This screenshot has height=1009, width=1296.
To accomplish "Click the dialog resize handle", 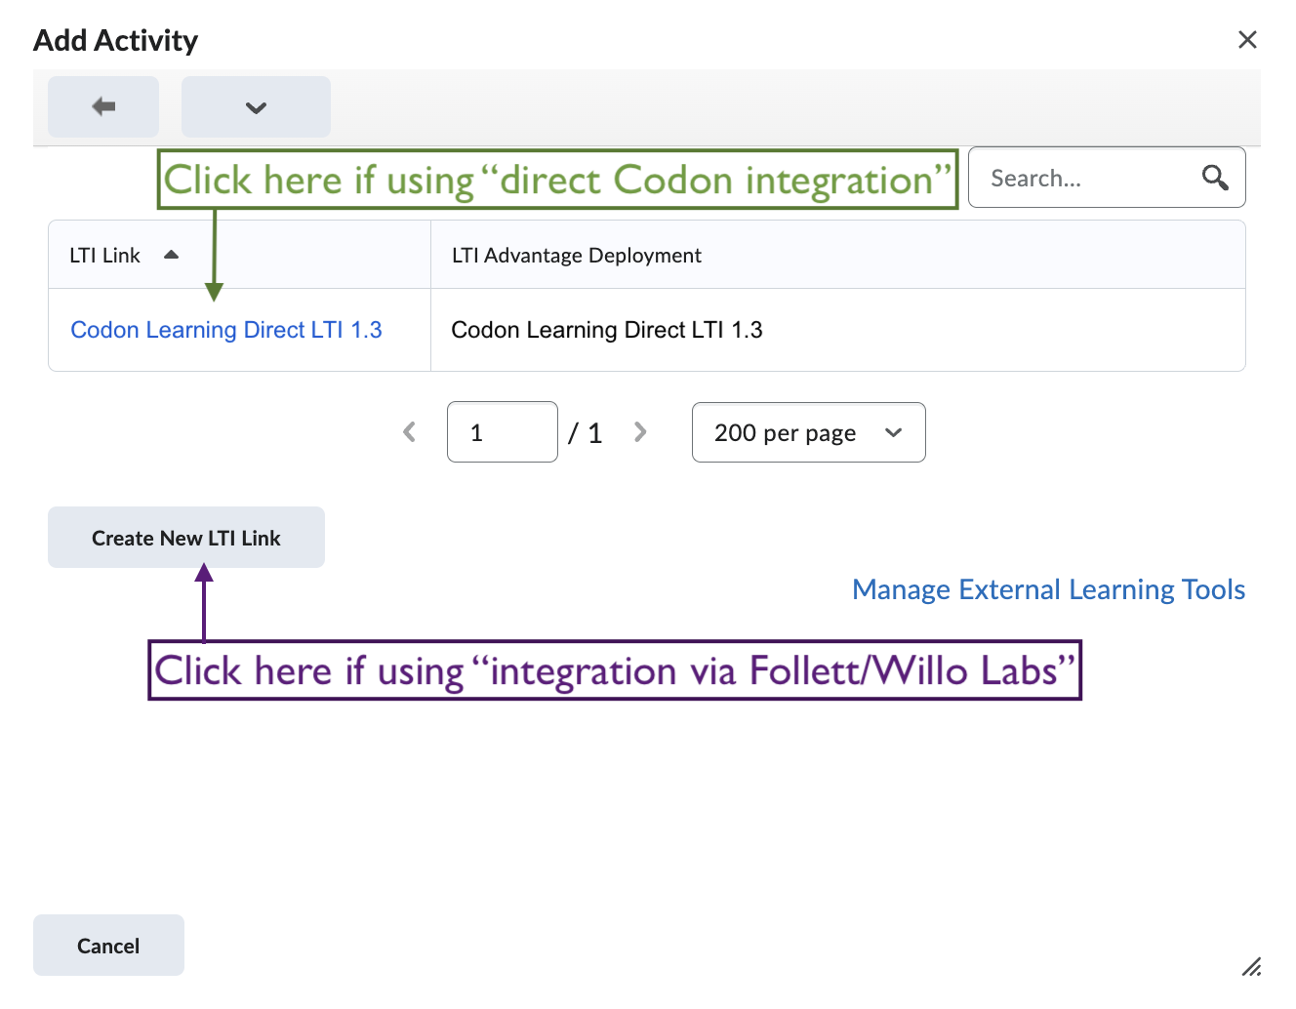I will (x=1251, y=966).
